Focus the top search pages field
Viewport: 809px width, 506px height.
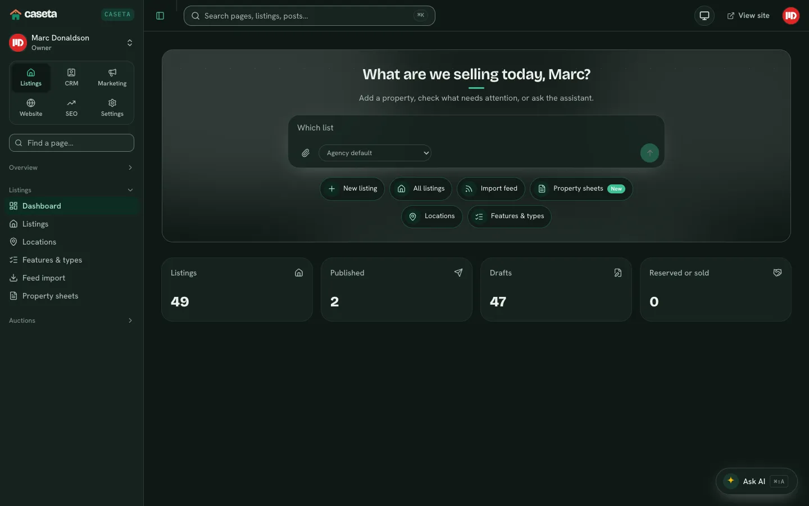310,16
